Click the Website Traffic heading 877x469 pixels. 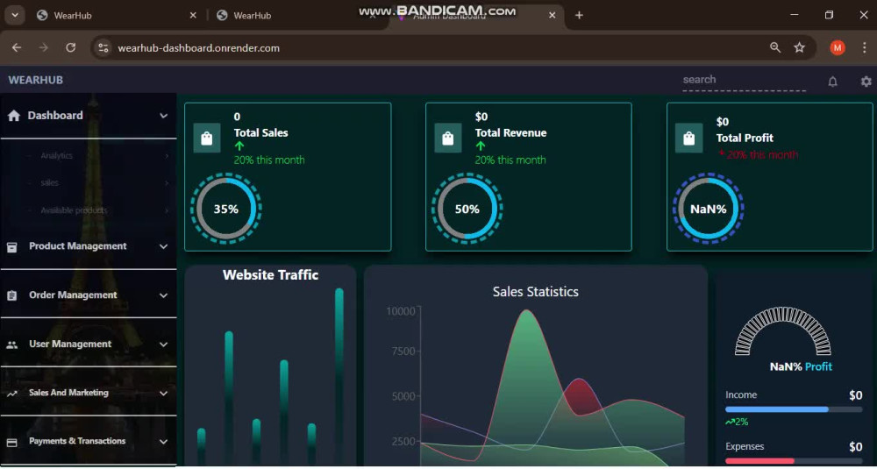coord(271,275)
